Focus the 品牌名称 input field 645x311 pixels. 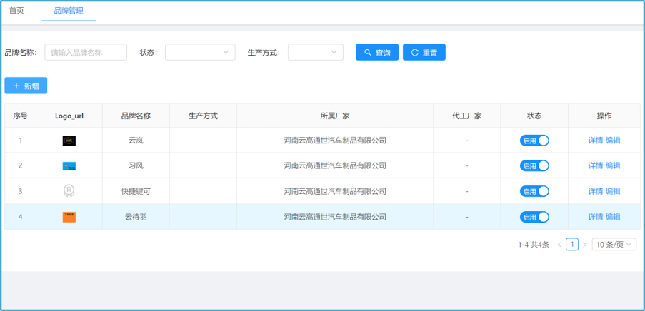[86, 52]
